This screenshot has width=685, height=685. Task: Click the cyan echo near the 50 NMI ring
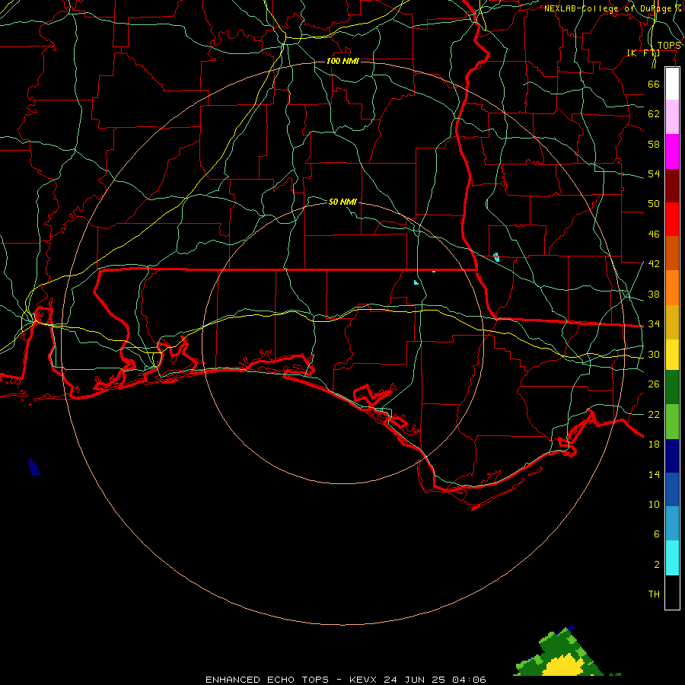416,282
